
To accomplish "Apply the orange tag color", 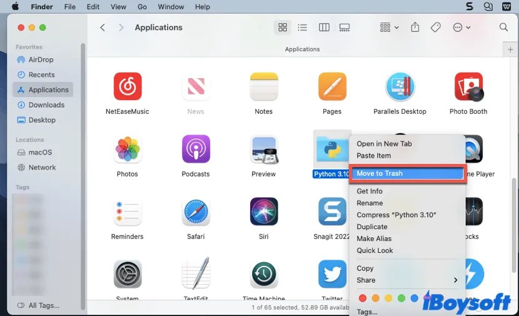I will point(375,298).
